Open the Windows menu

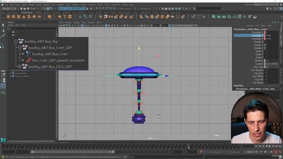(47, 5)
